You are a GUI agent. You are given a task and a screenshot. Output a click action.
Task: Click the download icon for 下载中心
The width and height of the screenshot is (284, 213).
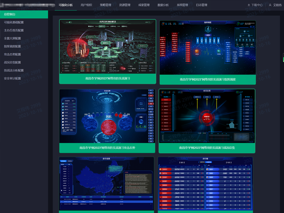click(x=249, y=5)
